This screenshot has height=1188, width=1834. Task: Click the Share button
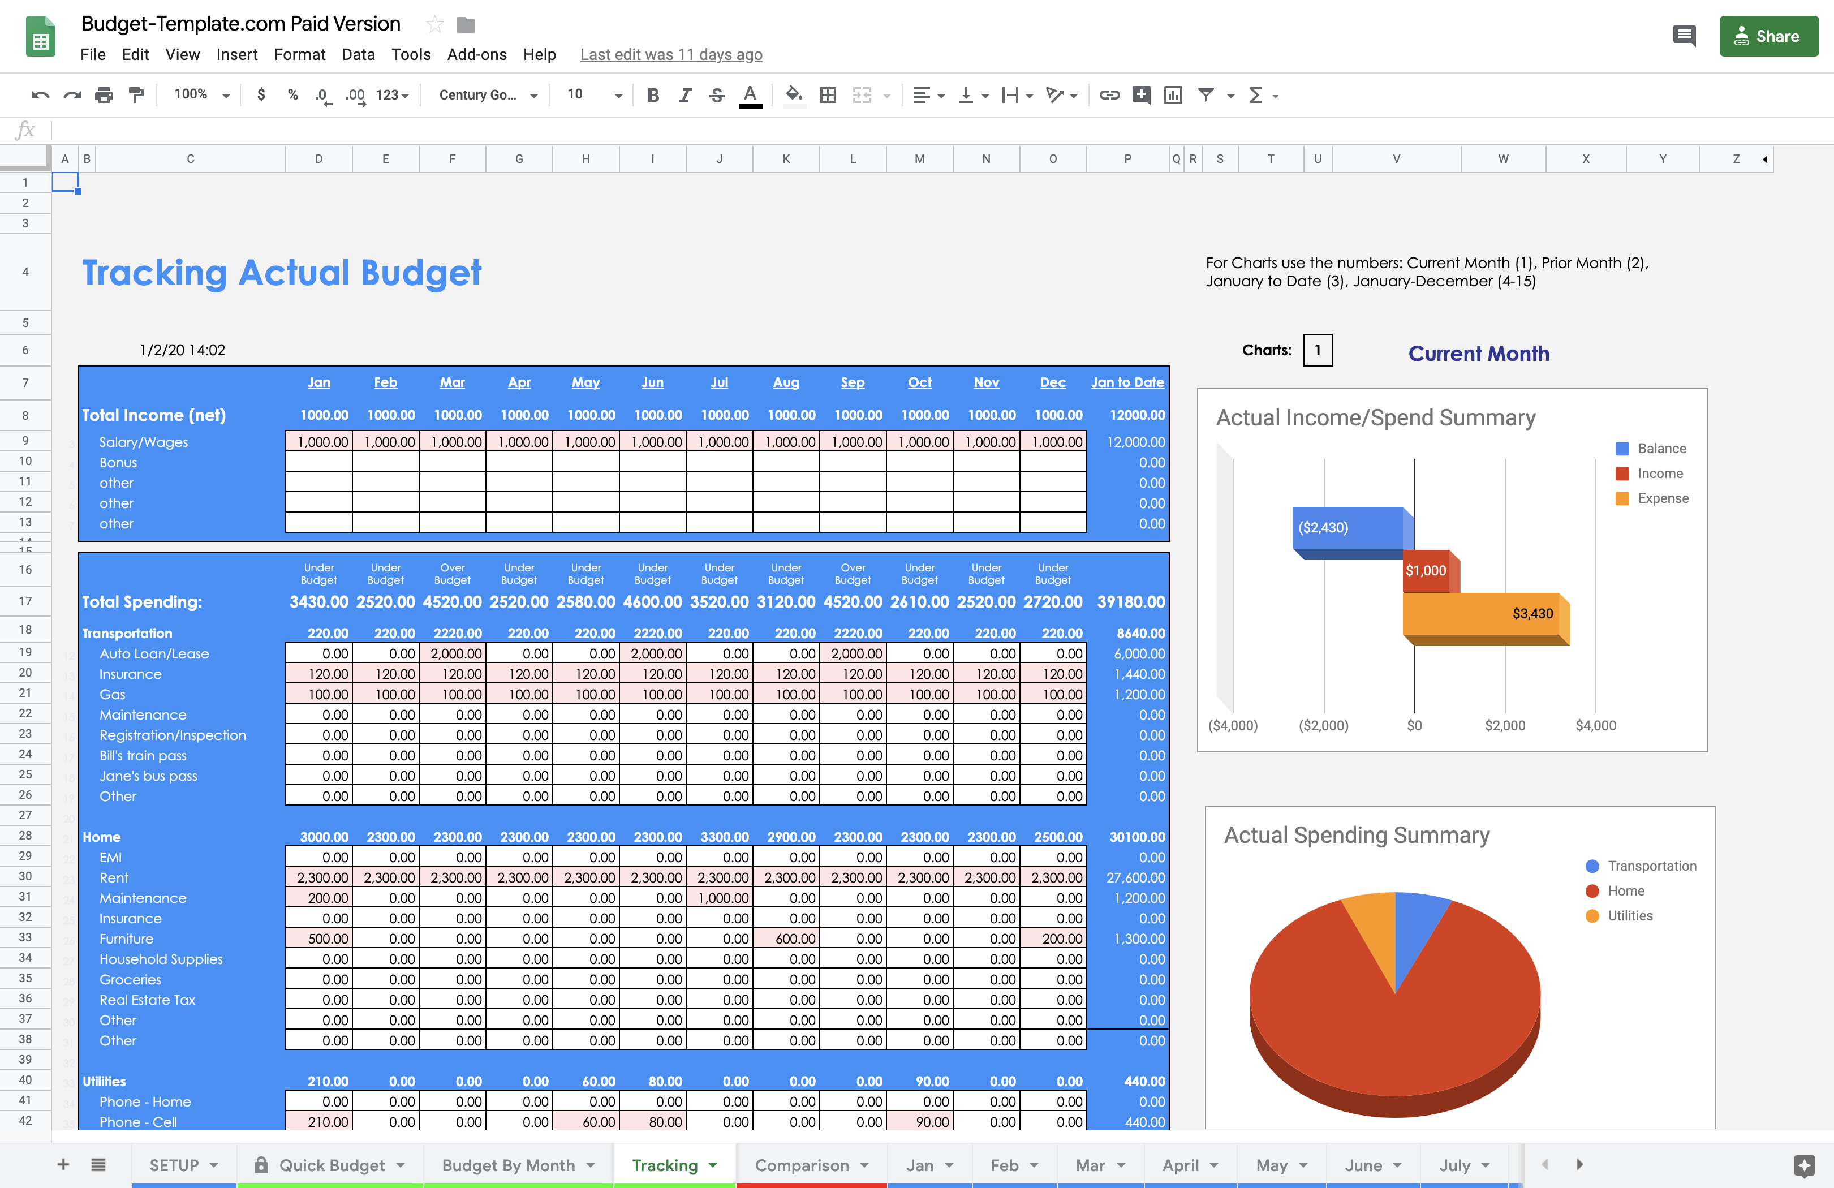[x=1768, y=36]
